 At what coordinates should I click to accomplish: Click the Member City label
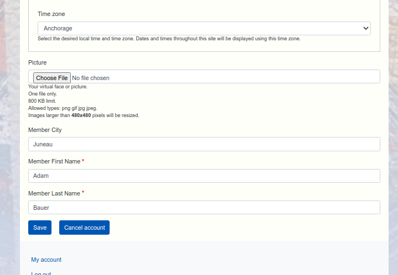pyautogui.click(x=45, y=130)
